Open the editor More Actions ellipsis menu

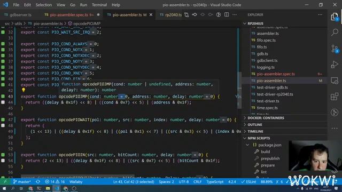[235, 15]
